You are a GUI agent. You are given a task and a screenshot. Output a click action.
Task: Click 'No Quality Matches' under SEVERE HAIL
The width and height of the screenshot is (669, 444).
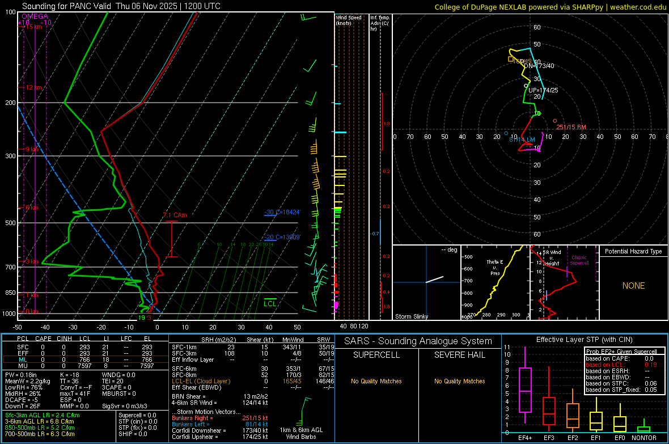(459, 381)
